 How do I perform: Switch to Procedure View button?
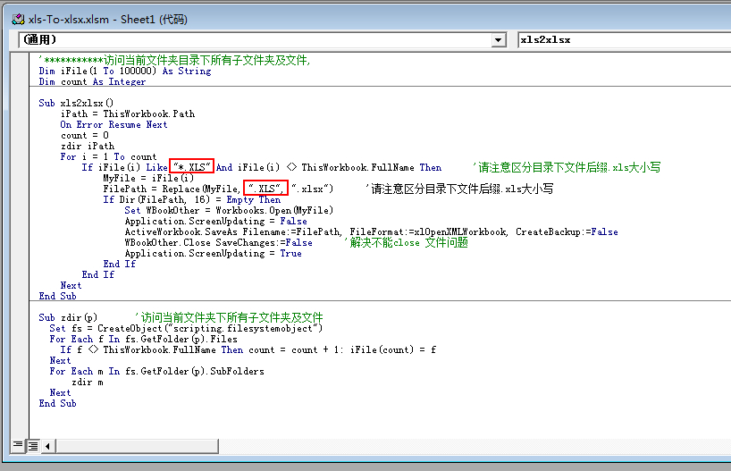point(18,445)
